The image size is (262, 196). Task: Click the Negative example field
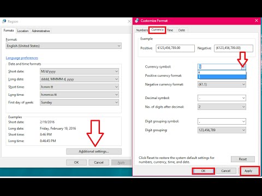tap(234, 48)
